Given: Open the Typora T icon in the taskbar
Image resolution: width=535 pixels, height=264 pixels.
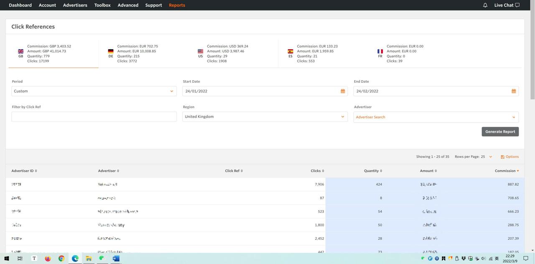Looking at the screenshot, I should [34, 259].
